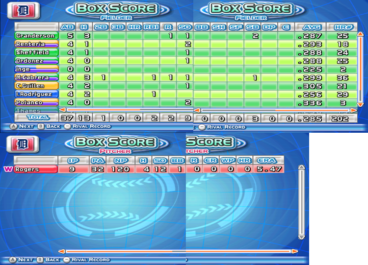Screen dimensions: 368x265
Task: Click the TOTAL row label
Action: click(x=38, y=118)
